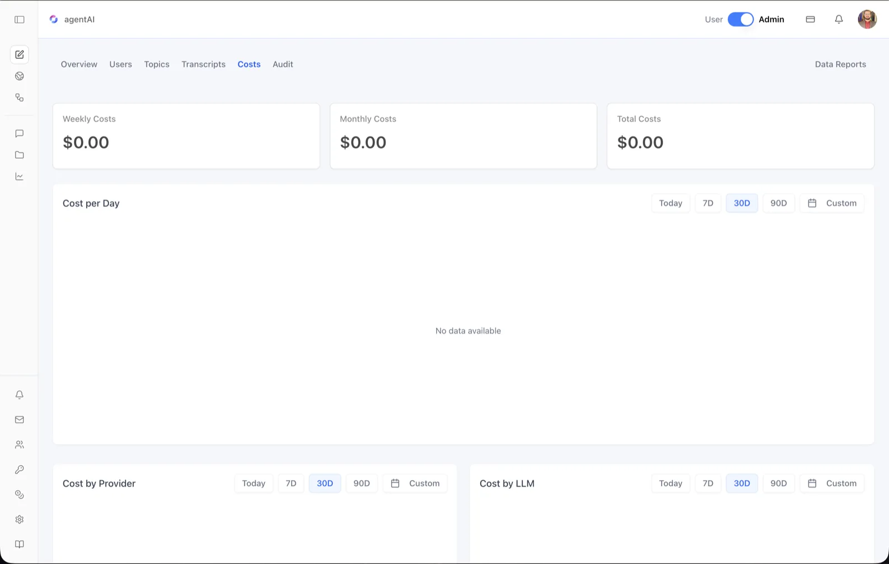
Task: Open the book documentation sidebar icon
Action: (x=19, y=545)
